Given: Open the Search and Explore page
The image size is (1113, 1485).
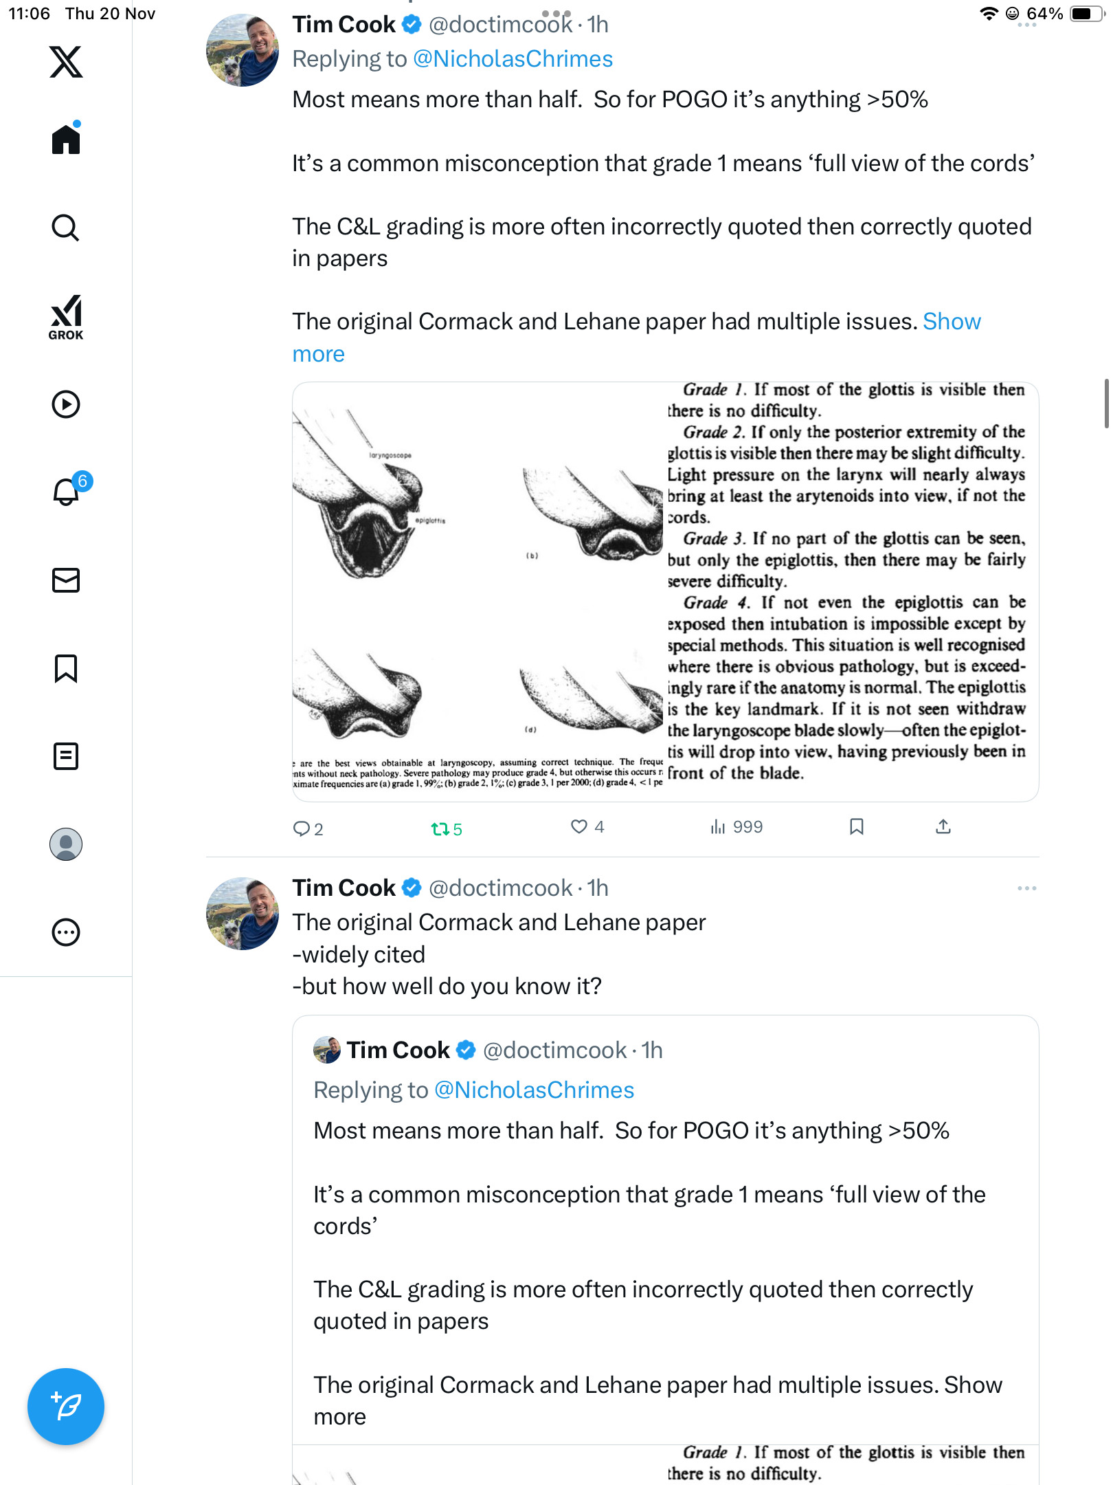Looking at the screenshot, I should coord(66,228).
